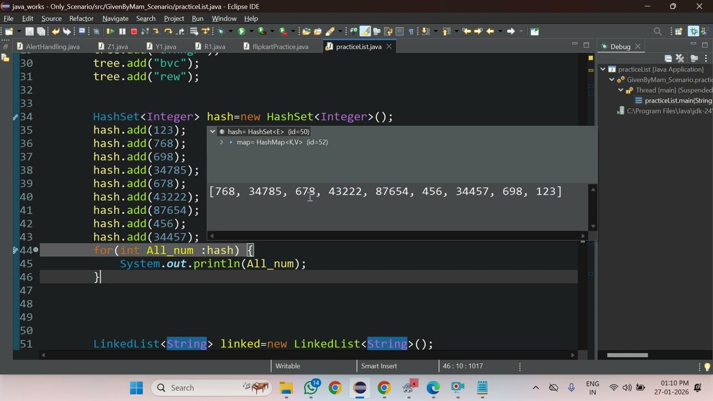Click Remove All Terminated Launches icon
Screen dimensions: 713x401
(x=680, y=58)
